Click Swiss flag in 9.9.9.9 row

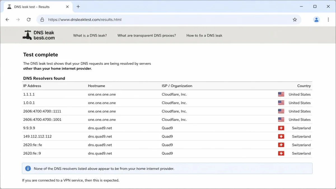(x=281, y=128)
